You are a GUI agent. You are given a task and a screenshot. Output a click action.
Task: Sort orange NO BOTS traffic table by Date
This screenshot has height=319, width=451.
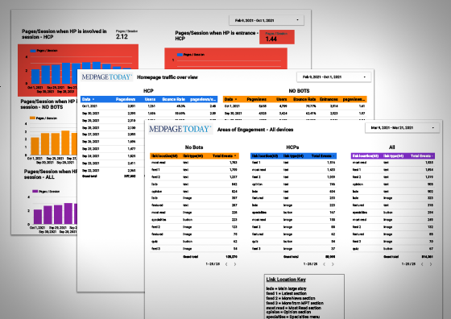230,99
